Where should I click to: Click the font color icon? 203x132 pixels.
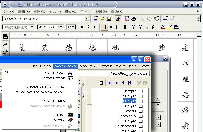(x=163, y=27)
